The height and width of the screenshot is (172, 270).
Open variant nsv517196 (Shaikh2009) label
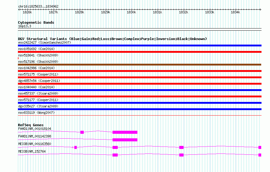coord(38,62)
